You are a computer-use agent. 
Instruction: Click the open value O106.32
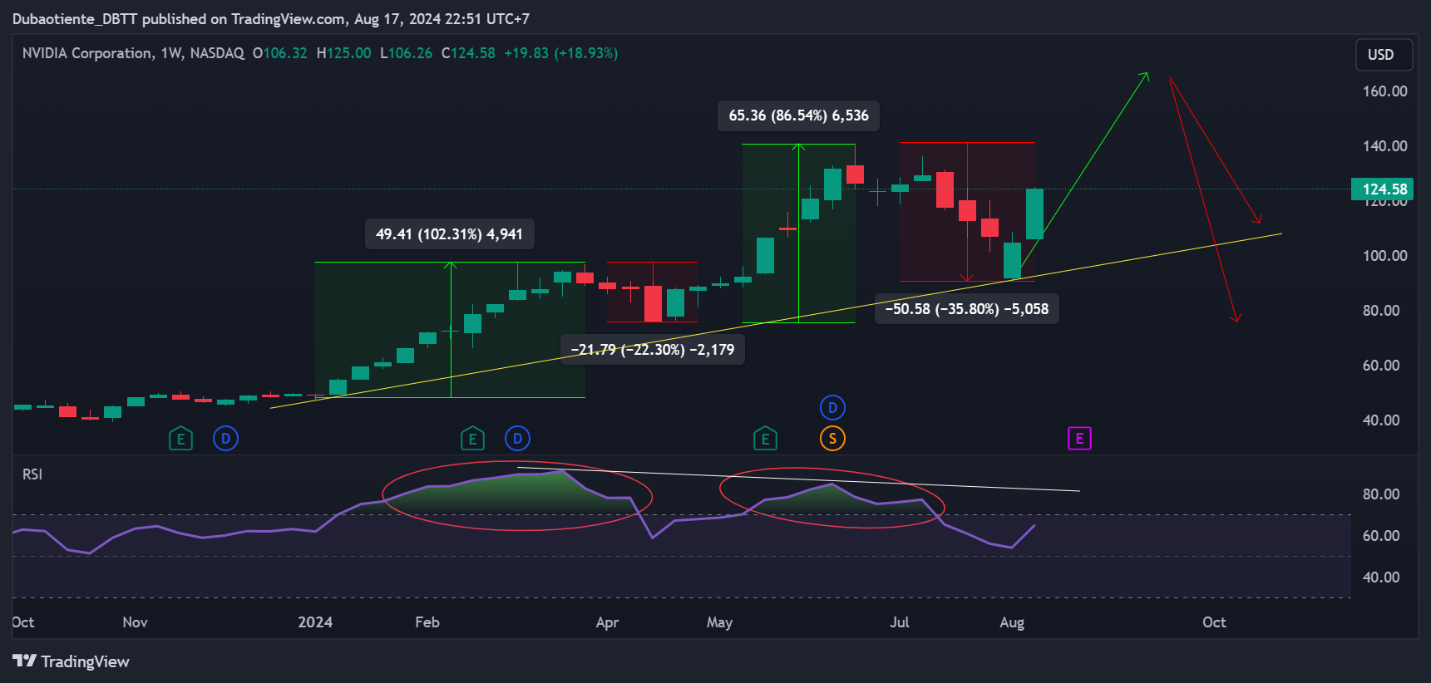coord(280,53)
